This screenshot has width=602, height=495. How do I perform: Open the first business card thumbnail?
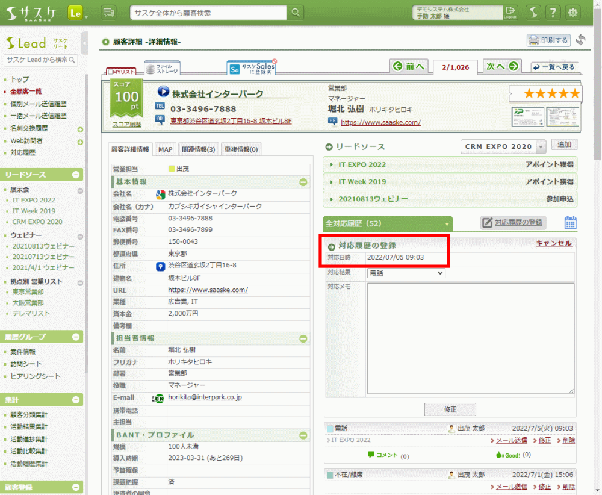point(528,117)
